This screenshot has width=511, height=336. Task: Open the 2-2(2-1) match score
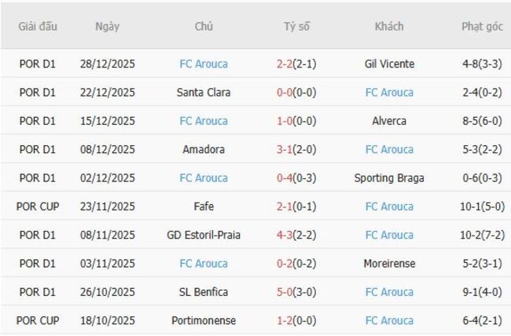[296, 64]
